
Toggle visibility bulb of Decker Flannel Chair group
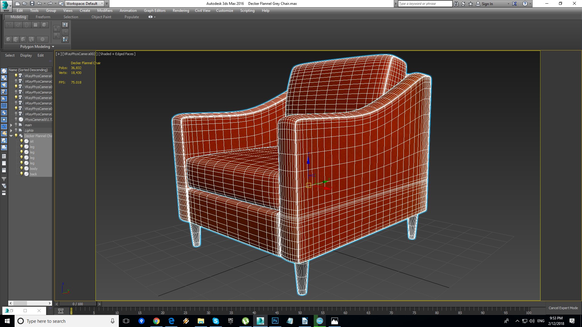(x=16, y=136)
